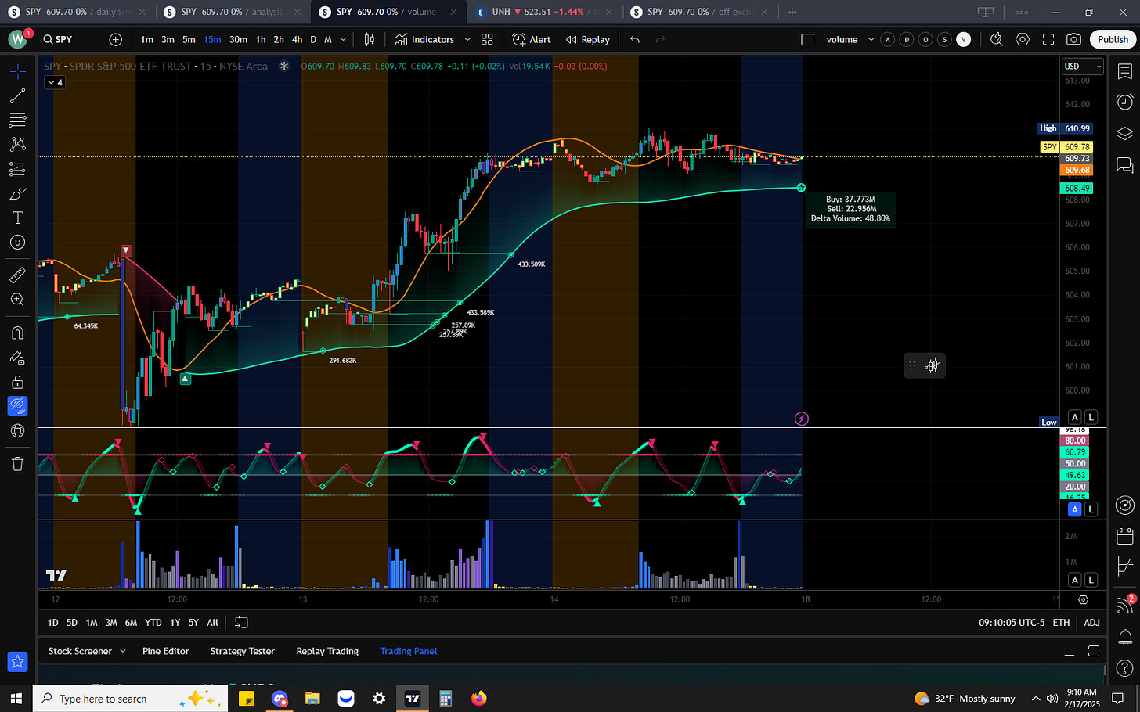Open the forecasting and measurement tools

click(x=17, y=169)
